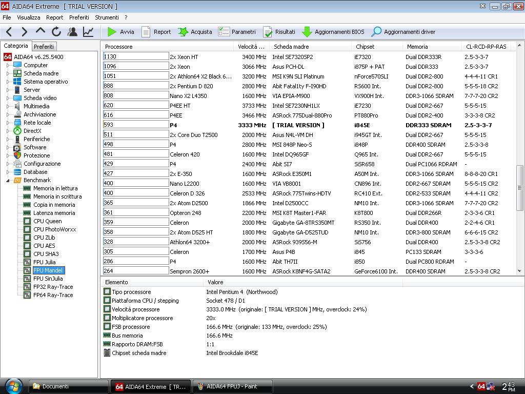Click the Refresh icon in the toolbar
Image resolution: width=525 pixels, height=394 pixels.
(x=56, y=32)
